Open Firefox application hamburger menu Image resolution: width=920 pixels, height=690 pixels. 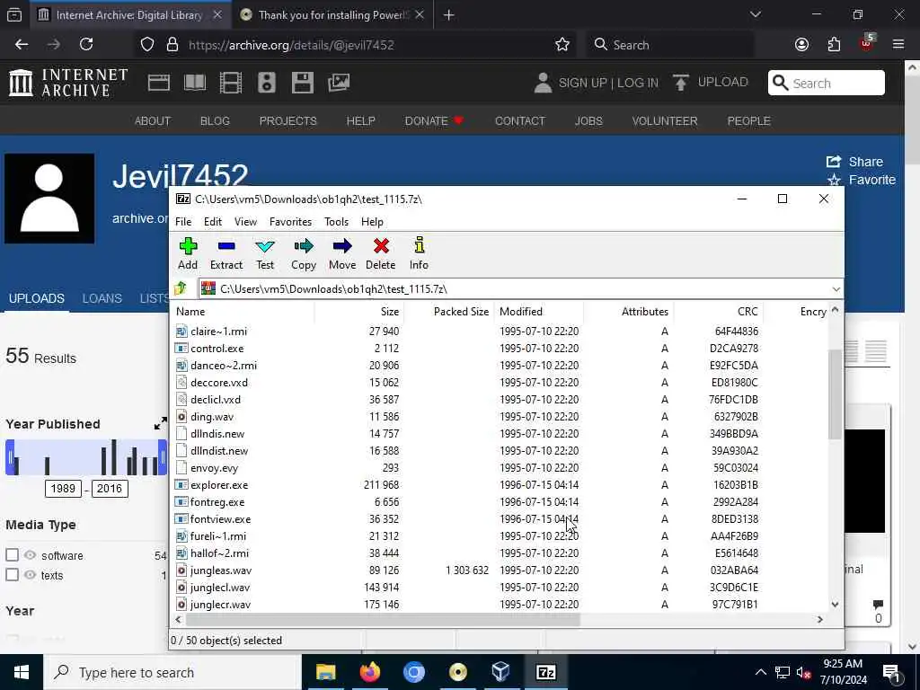[x=898, y=44]
